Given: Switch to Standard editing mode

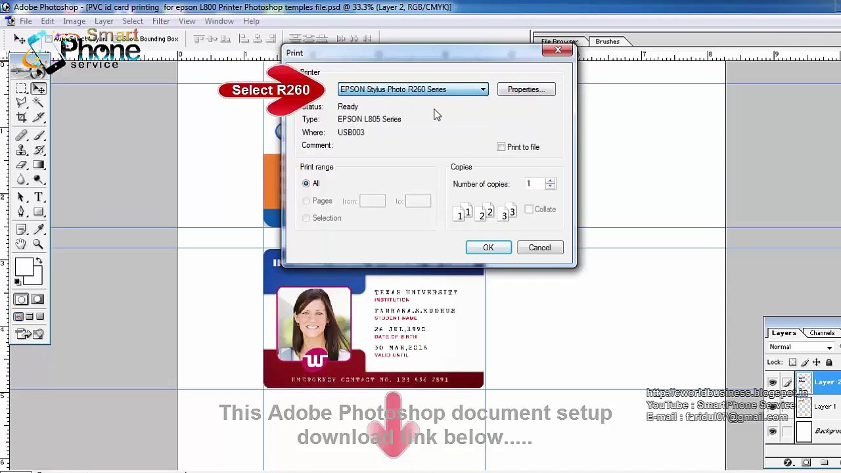Looking at the screenshot, I should pos(21,300).
